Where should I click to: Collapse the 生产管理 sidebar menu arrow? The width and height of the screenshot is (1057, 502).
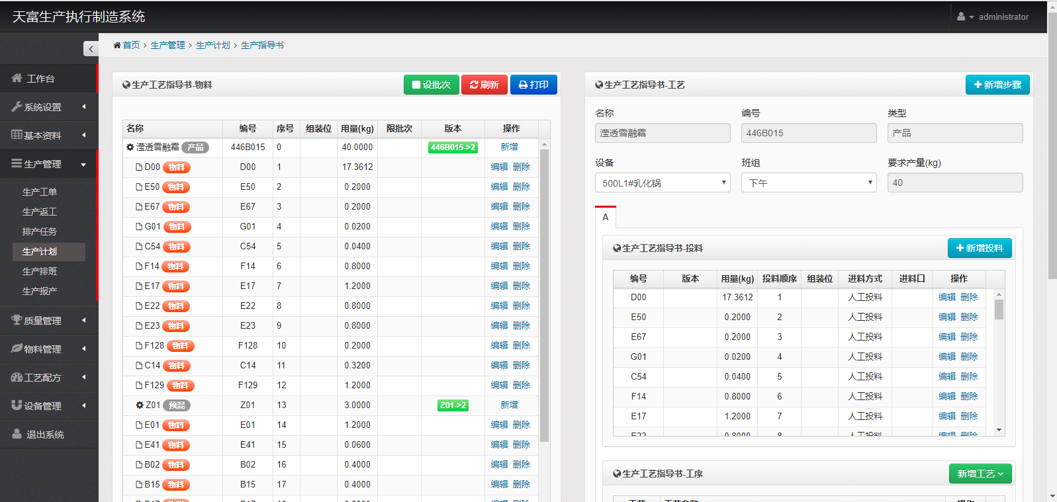pyautogui.click(x=83, y=164)
